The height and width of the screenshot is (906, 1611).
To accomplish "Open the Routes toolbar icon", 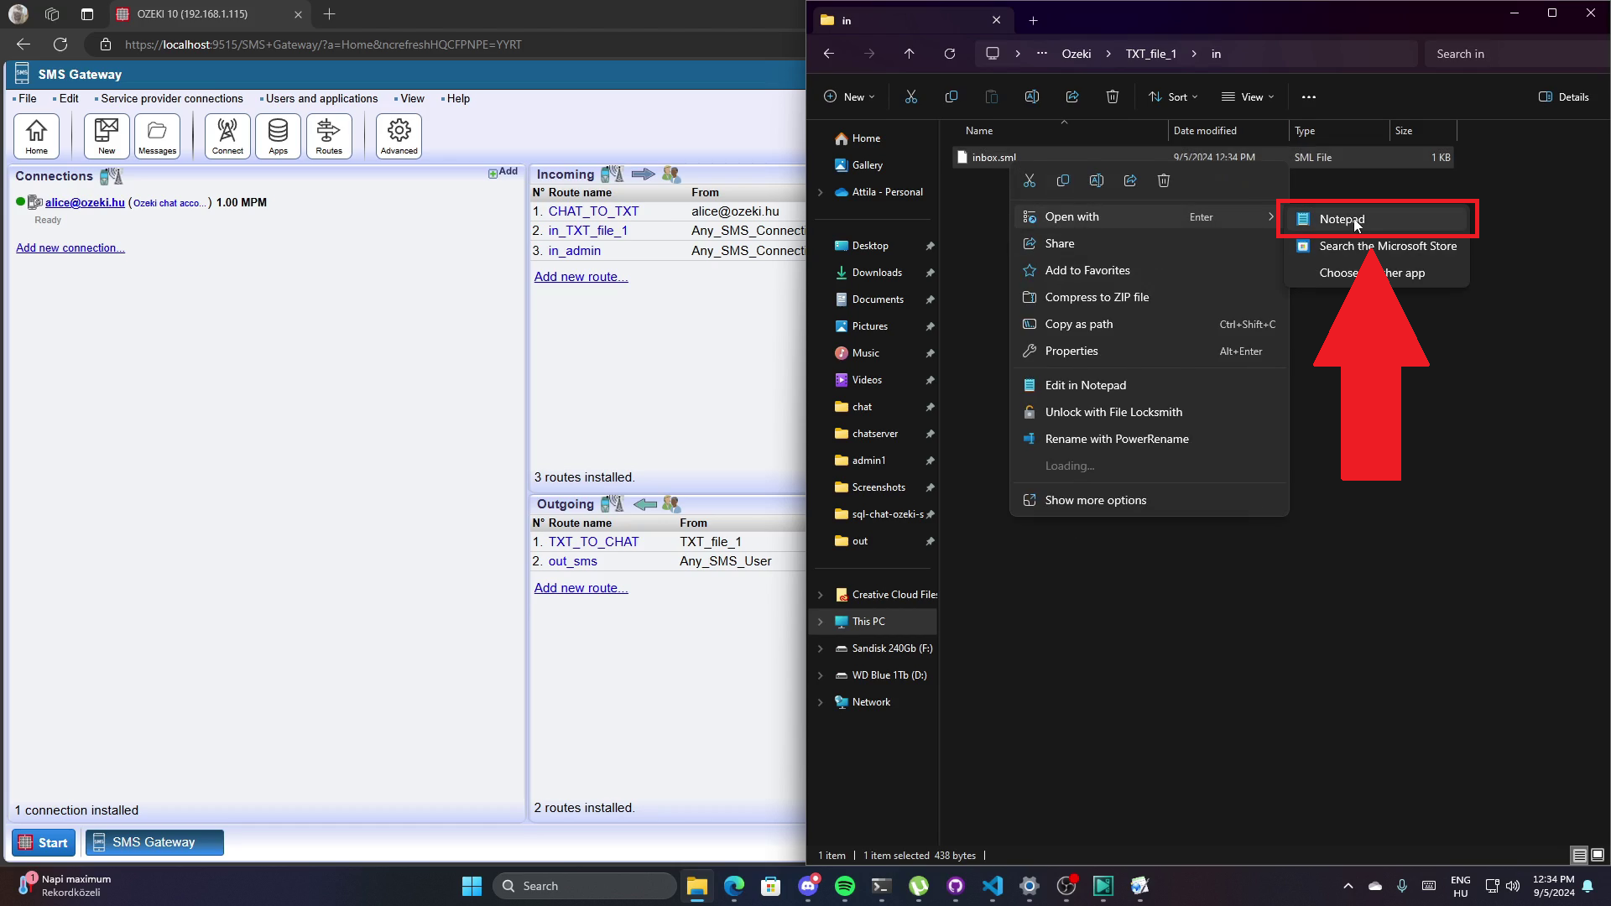I will click(329, 136).
